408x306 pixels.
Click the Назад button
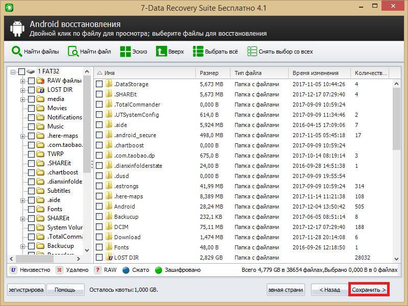(x=329, y=289)
